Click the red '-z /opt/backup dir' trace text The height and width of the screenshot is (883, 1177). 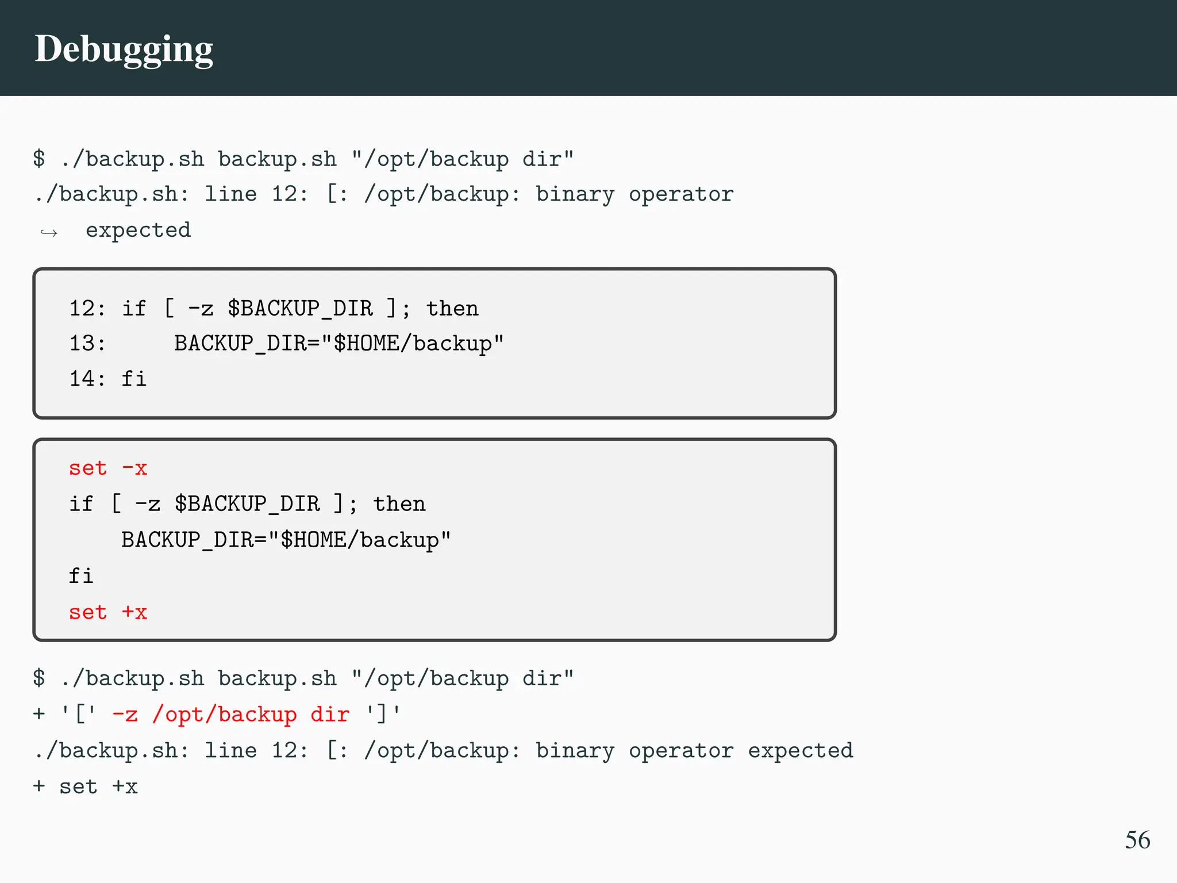click(x=230, y=715)
